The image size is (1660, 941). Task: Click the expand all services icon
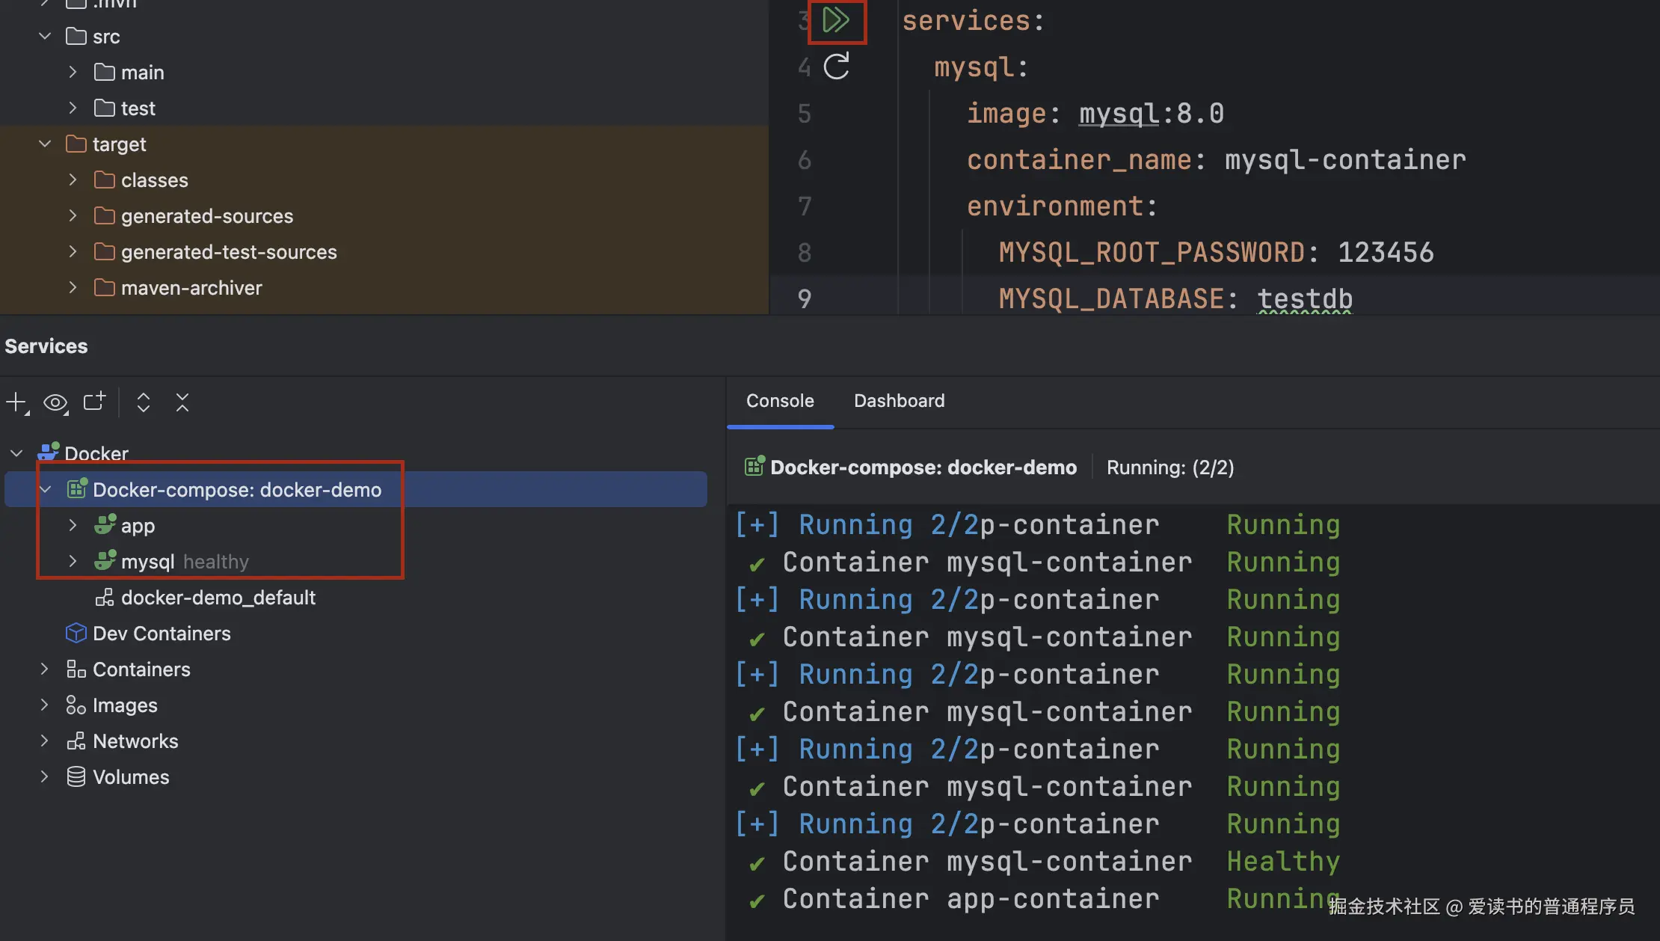144,402
